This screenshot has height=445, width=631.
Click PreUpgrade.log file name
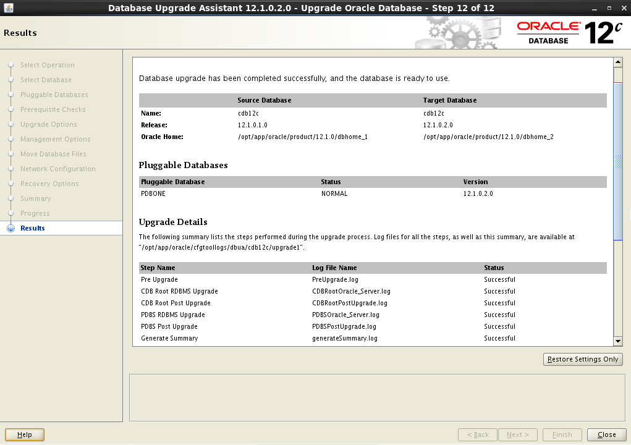click(335, 279)
